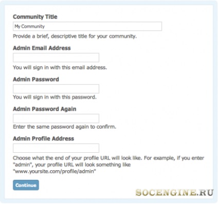
Task: Click 'Enter the same password again' helper text
Action: [65, 127]
